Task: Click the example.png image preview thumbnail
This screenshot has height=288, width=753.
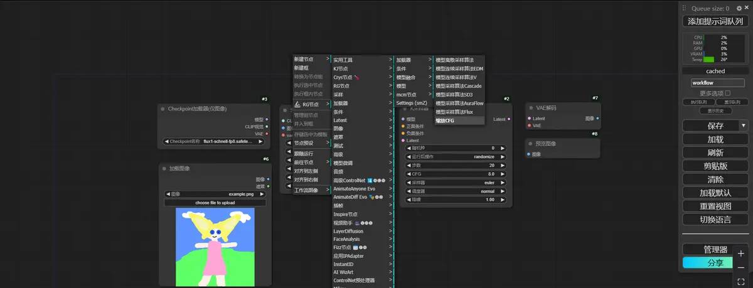Action: [x=215, y=248]
